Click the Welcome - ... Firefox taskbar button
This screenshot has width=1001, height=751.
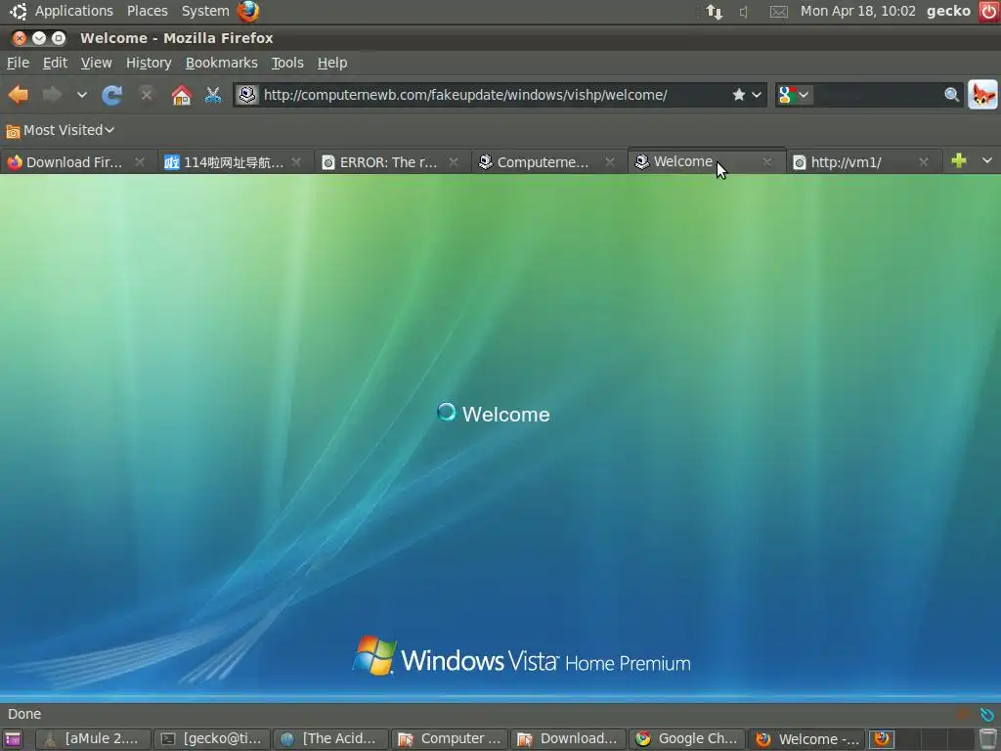point(806,739)
